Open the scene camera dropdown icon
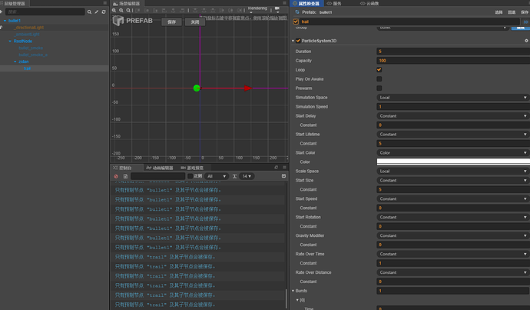530x310 pixels. coord(277,8)
